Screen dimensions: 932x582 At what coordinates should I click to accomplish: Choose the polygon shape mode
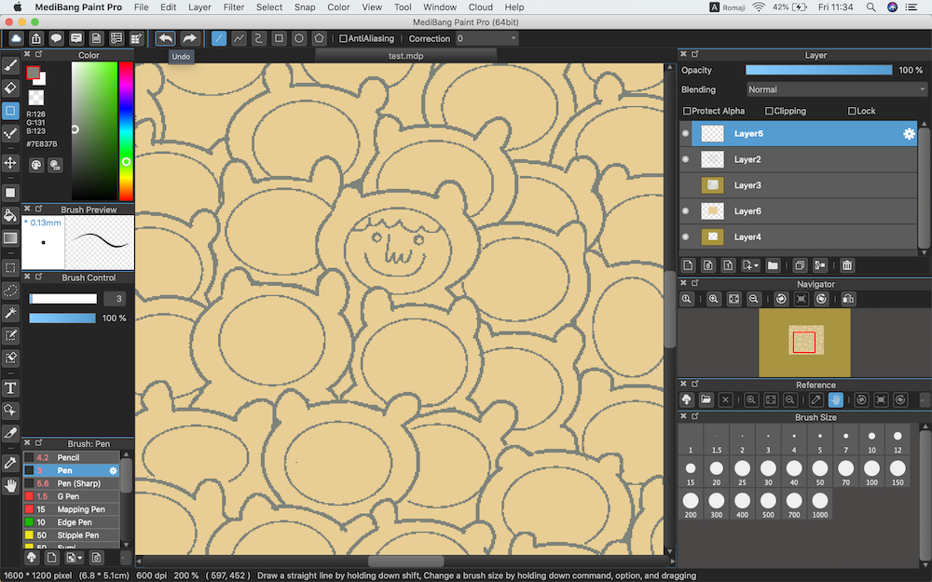click(x=319, y=38)
